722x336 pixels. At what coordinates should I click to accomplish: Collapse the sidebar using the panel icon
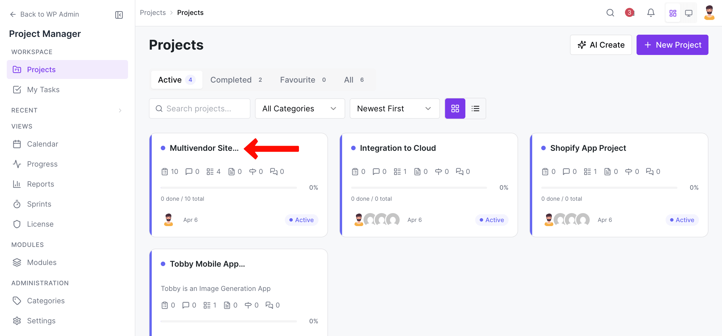[x=119, y=15]
